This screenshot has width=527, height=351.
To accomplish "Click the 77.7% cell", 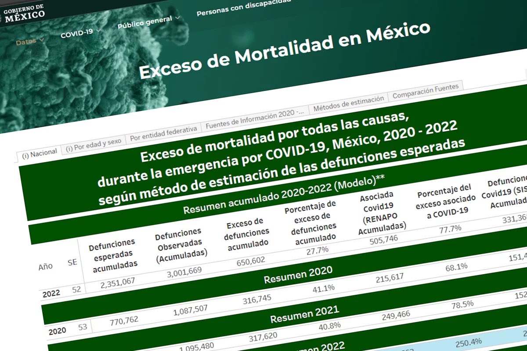I will pyautogui.click(x=451, y=228).
